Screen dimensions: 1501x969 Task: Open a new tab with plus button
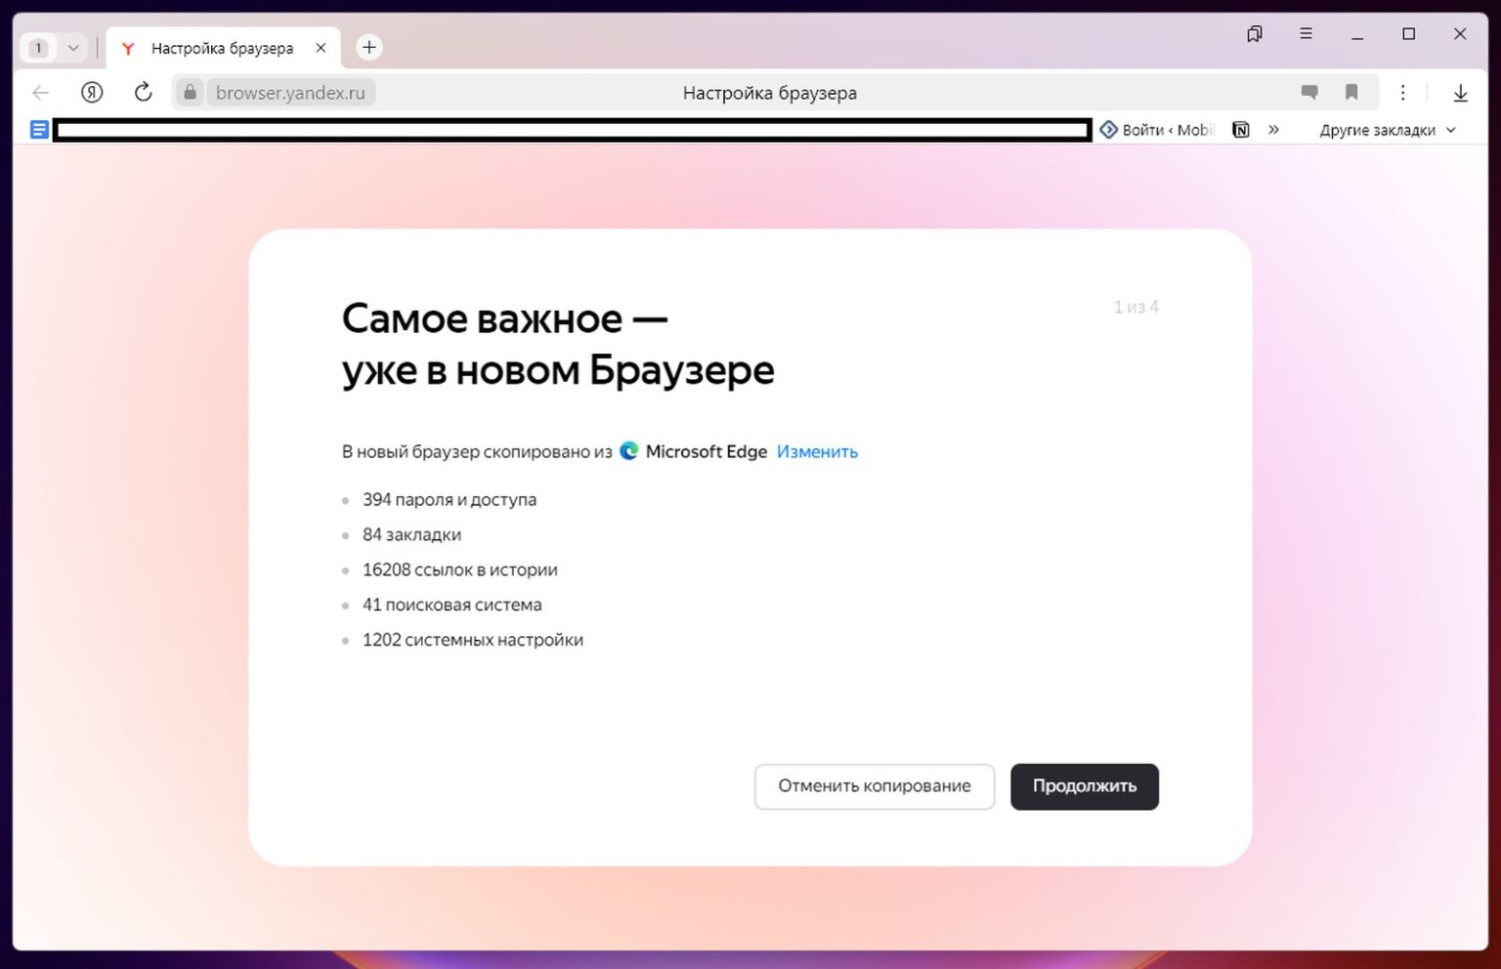368,47
